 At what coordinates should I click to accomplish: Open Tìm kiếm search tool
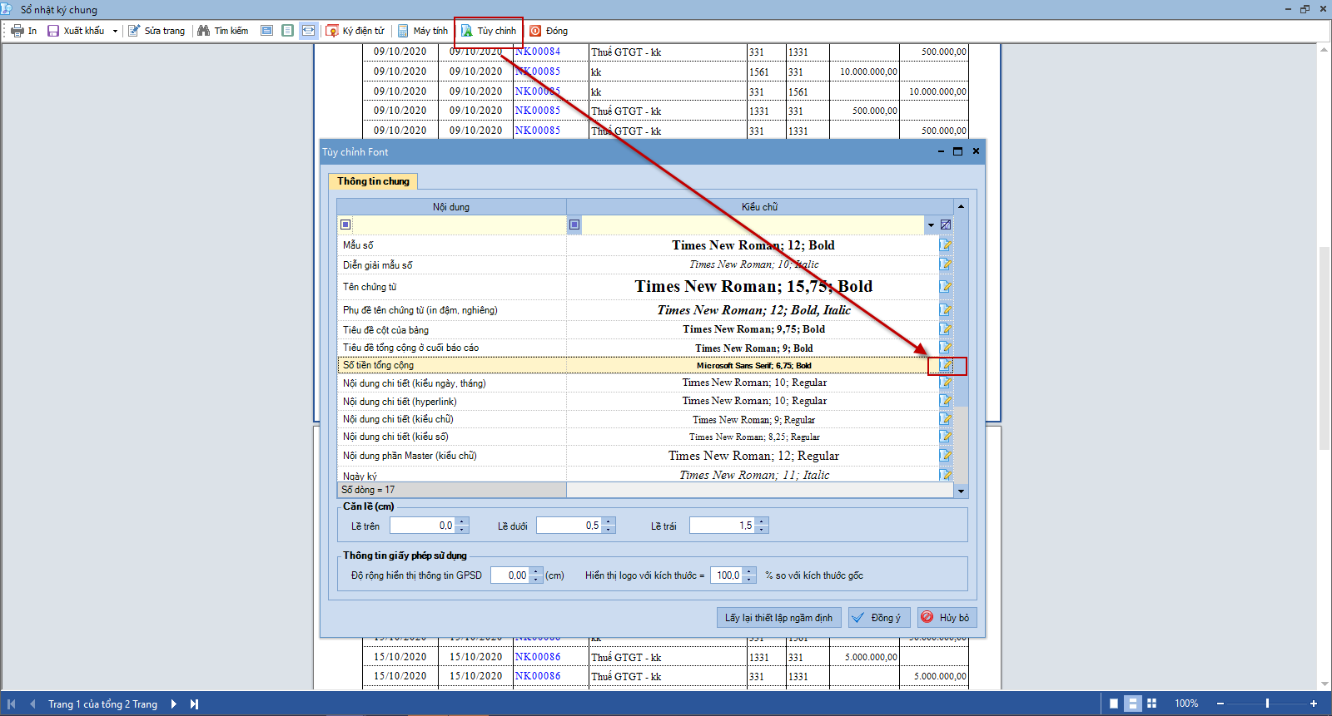222,31
